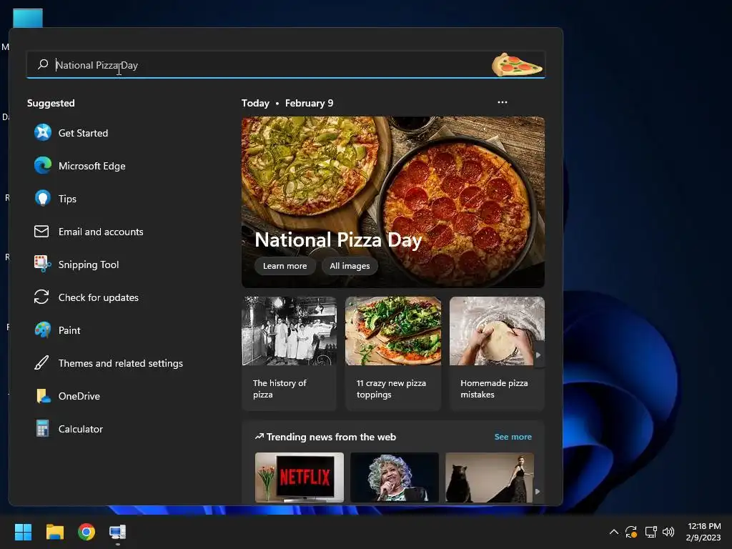Click the search magnifier icon
This screenshot has height=549, width=732.
(43, 64)
